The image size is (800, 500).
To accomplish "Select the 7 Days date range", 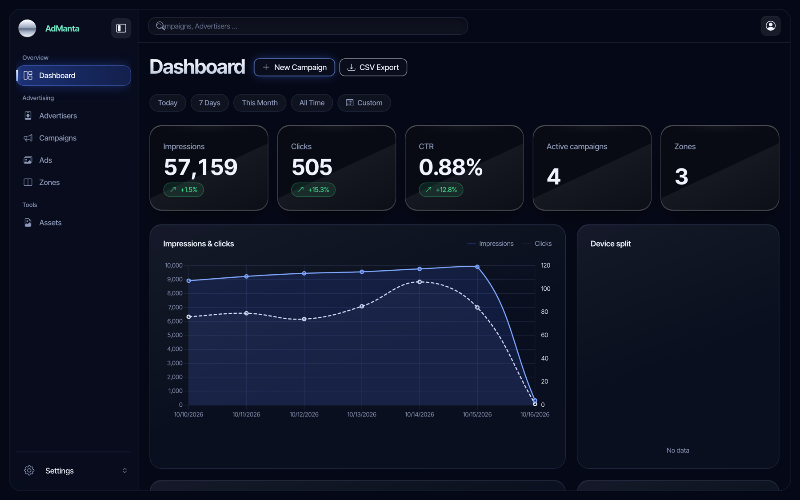I will [209, 103].
